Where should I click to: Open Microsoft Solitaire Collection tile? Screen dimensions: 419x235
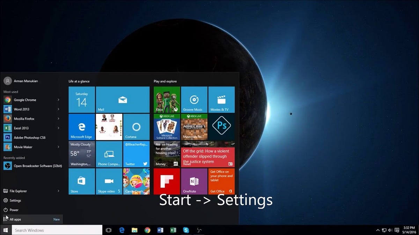click(x=167, y=127)
